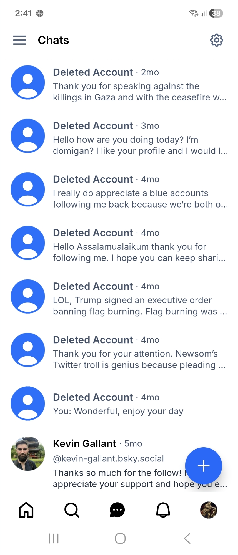Open the Search tab
The height and width of the screenshot is (555, 238).
pos(72,510)
